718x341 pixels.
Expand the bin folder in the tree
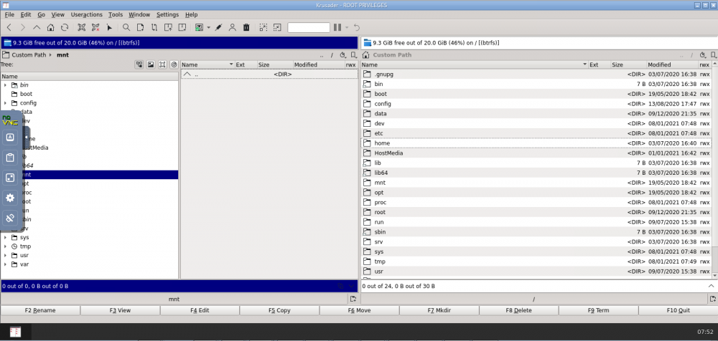[6, 85]
